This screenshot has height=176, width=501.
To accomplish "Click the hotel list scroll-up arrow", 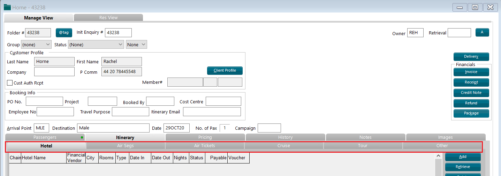I will pyautogui.click(x=439, y=157).
